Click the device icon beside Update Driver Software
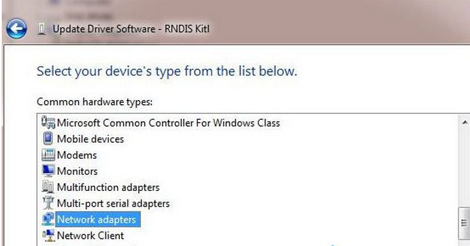 42,29
